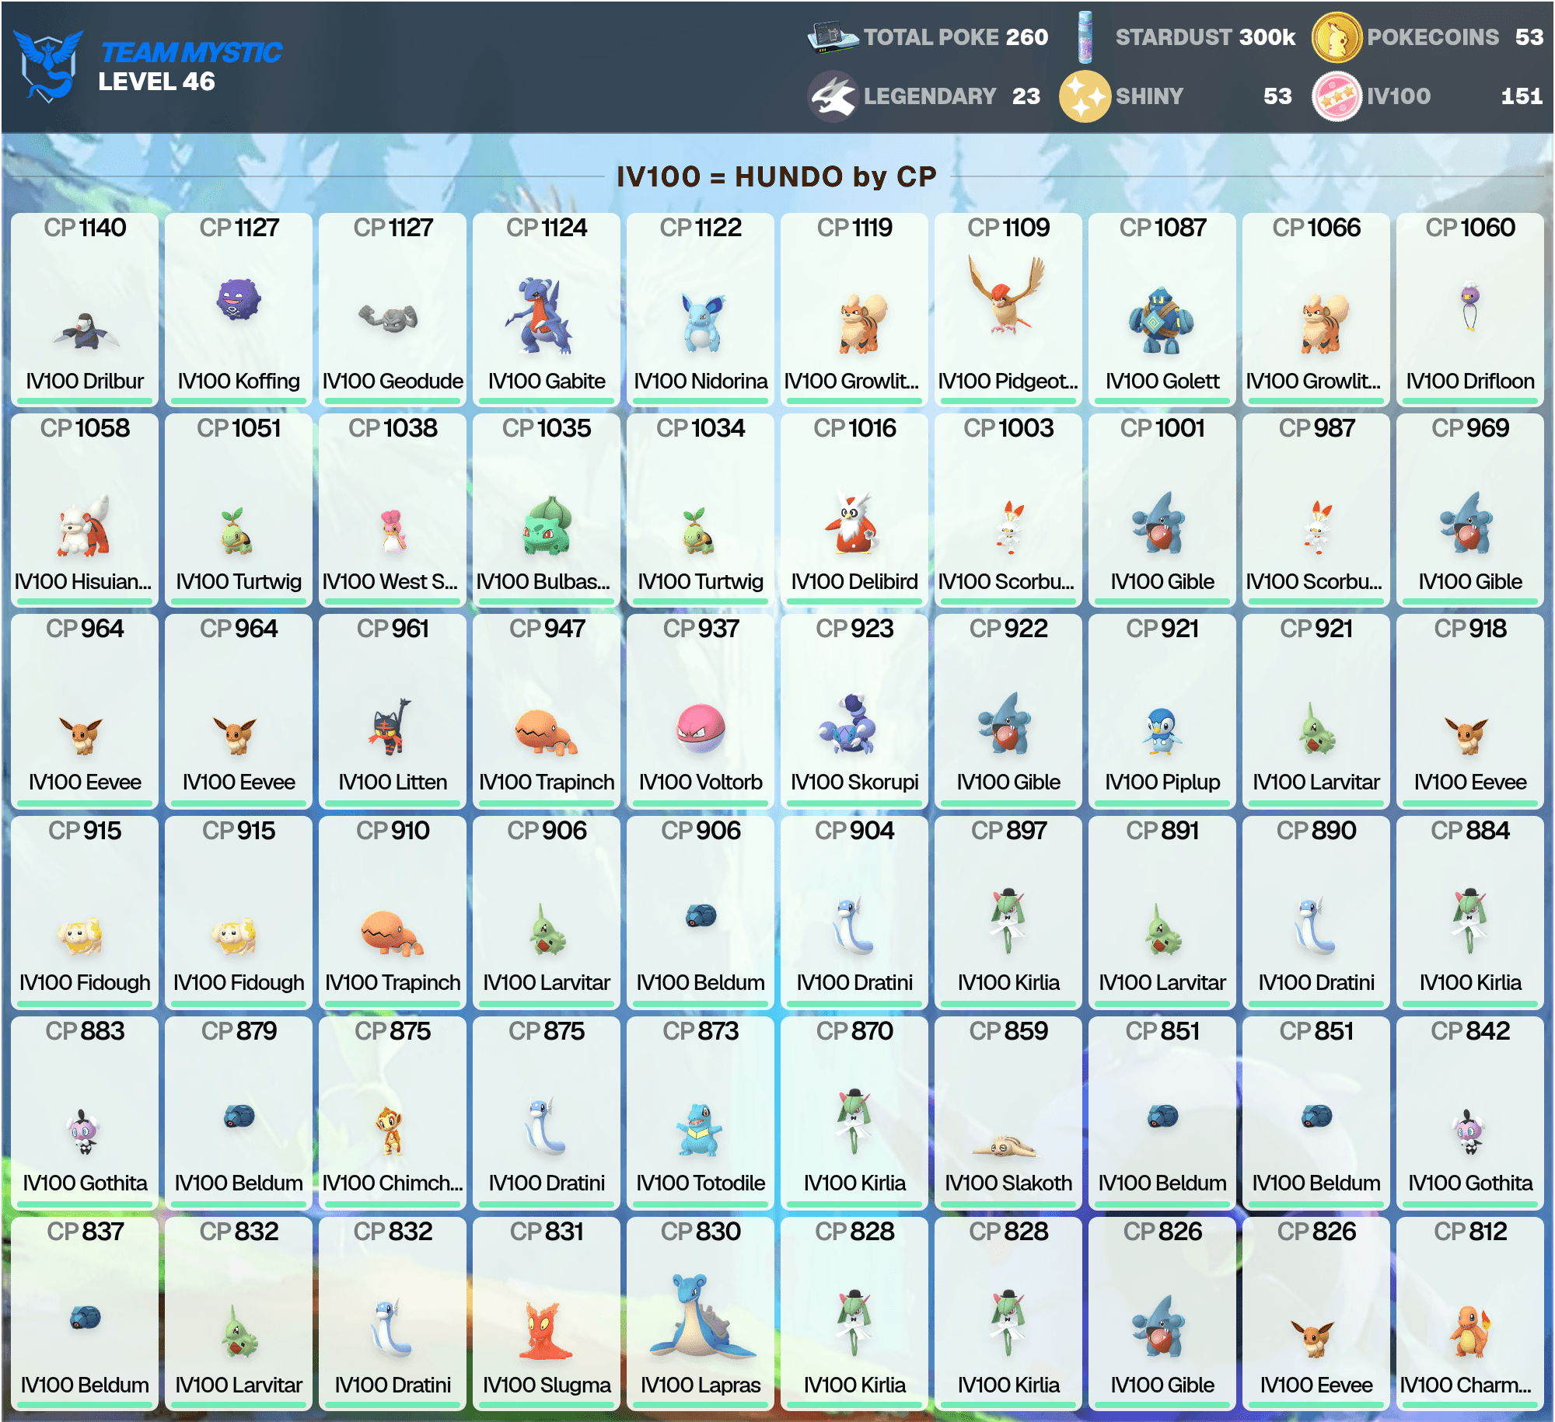
Task: Click the Team Mystic emblem icon
Action: [x=48, y=65]
